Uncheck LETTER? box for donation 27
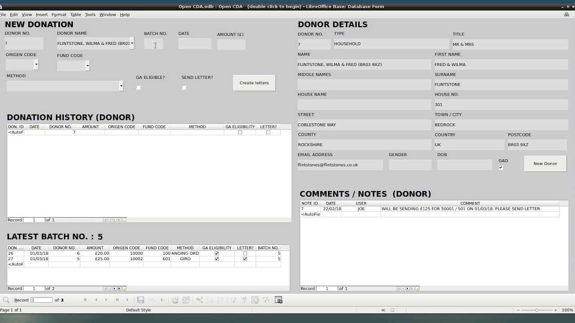The width and height of the screenshot is (575, 323). click(x=245, y=259)
